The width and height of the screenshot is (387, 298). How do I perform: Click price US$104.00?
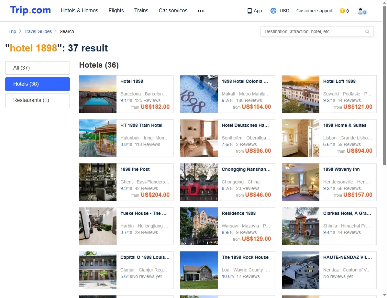[257, 107]
